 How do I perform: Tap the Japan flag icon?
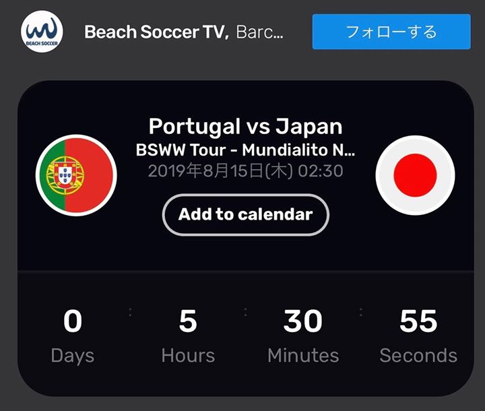point(415,175)
